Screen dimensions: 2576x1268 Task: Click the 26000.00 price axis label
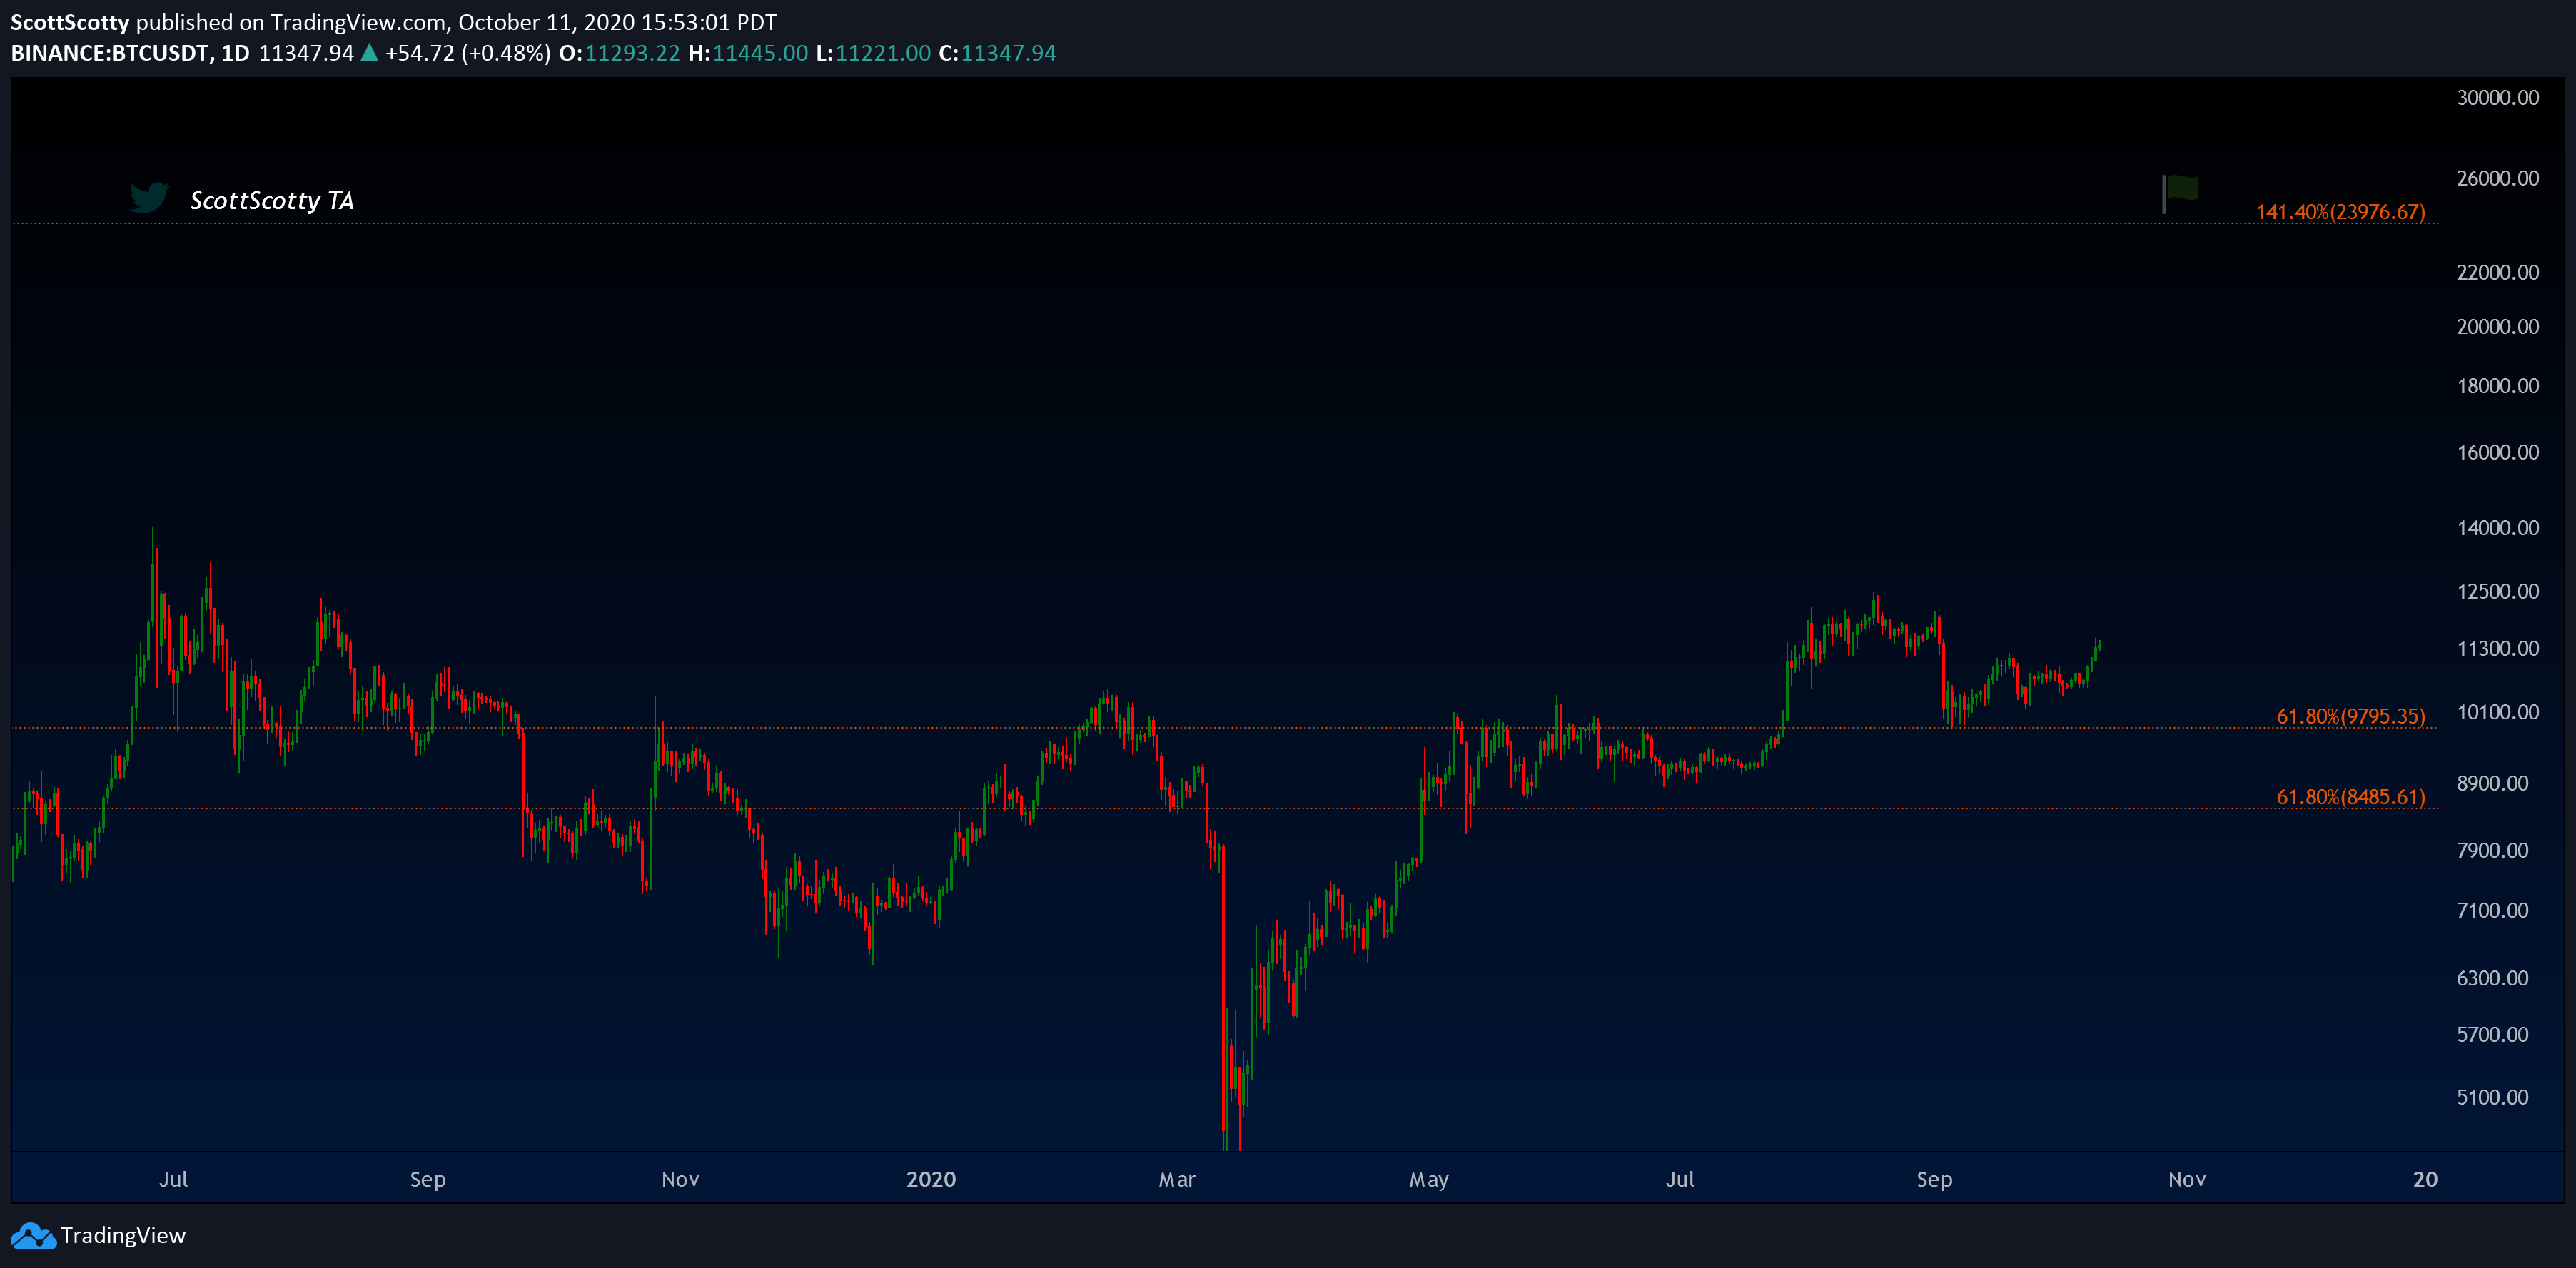coord(2497,178)
